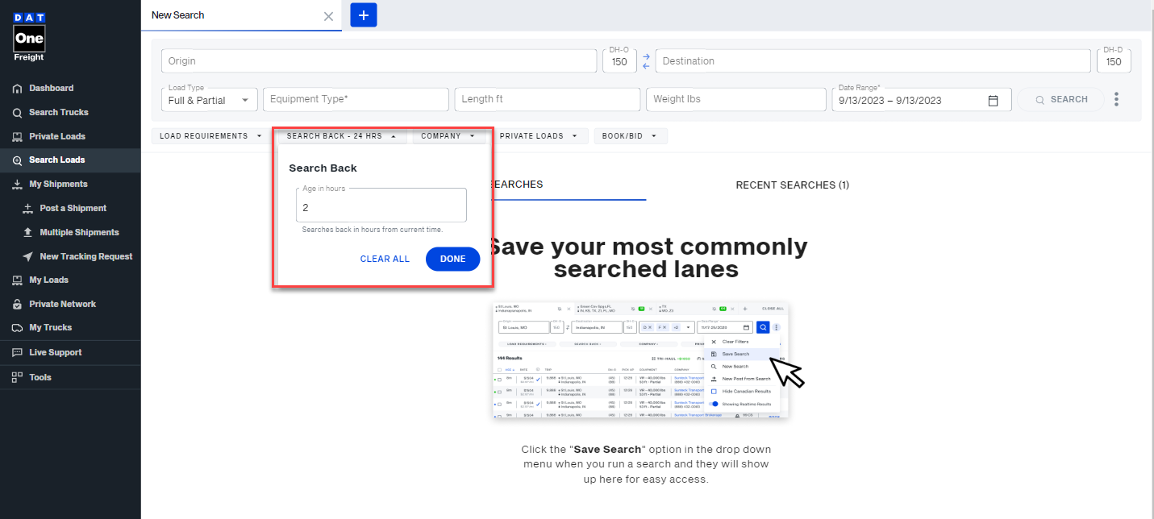Open the three-dot menu beside Search

[x=1116, y=98]
